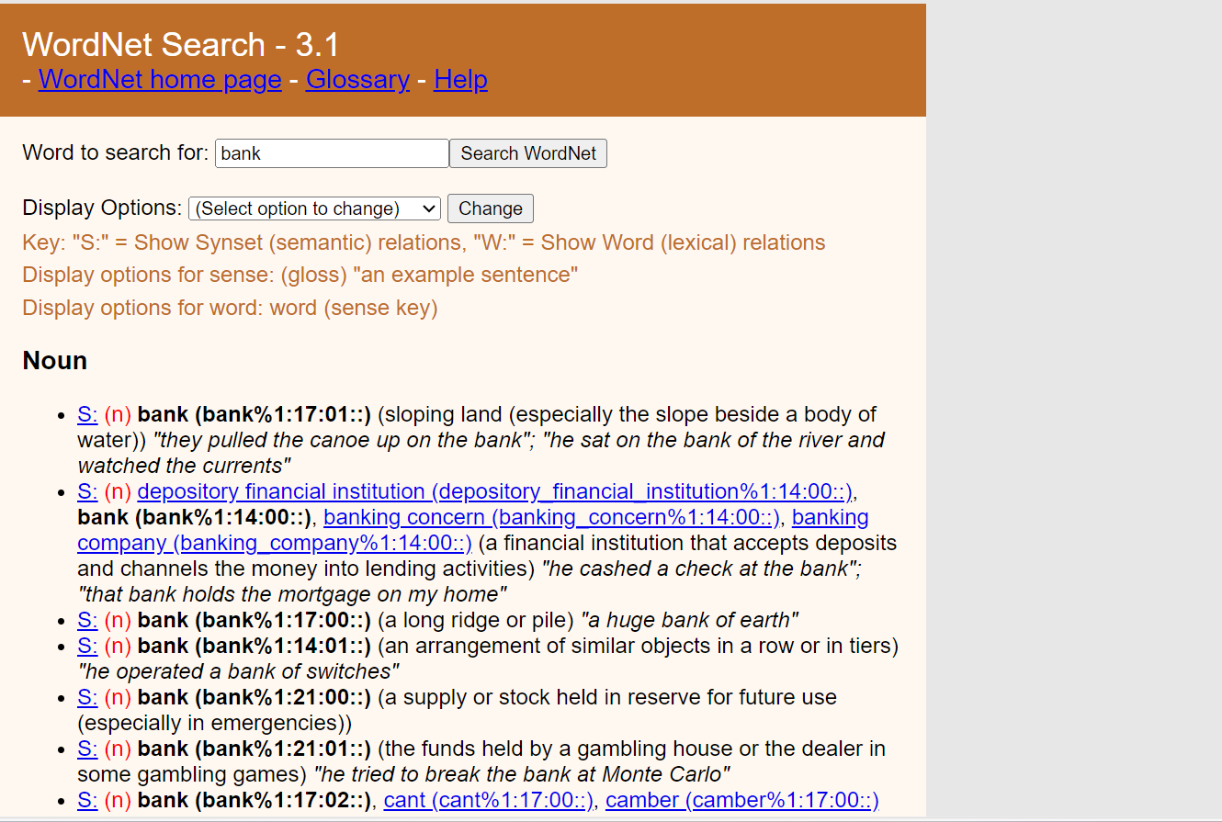Expand S: link for long ridge sense
Screen dimensions: 1222x822
point(87,620)
